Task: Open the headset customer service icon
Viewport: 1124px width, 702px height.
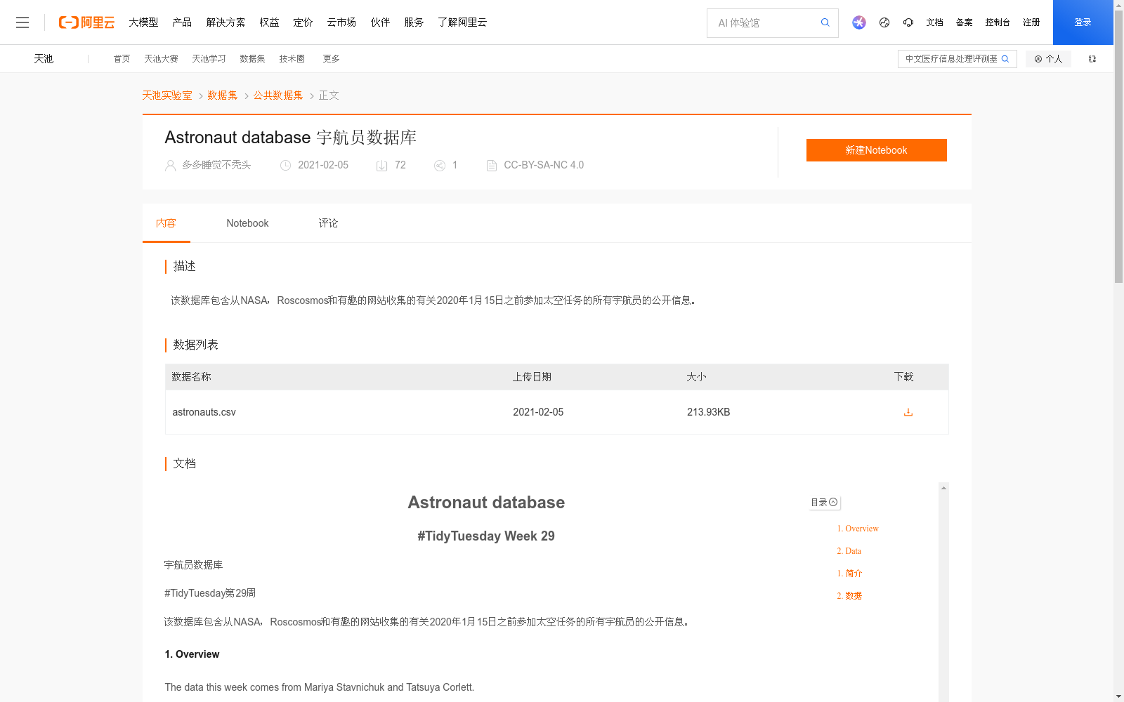Action: (908, 22)
